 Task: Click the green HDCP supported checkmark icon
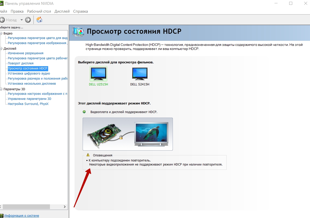[x=84, y=112]
